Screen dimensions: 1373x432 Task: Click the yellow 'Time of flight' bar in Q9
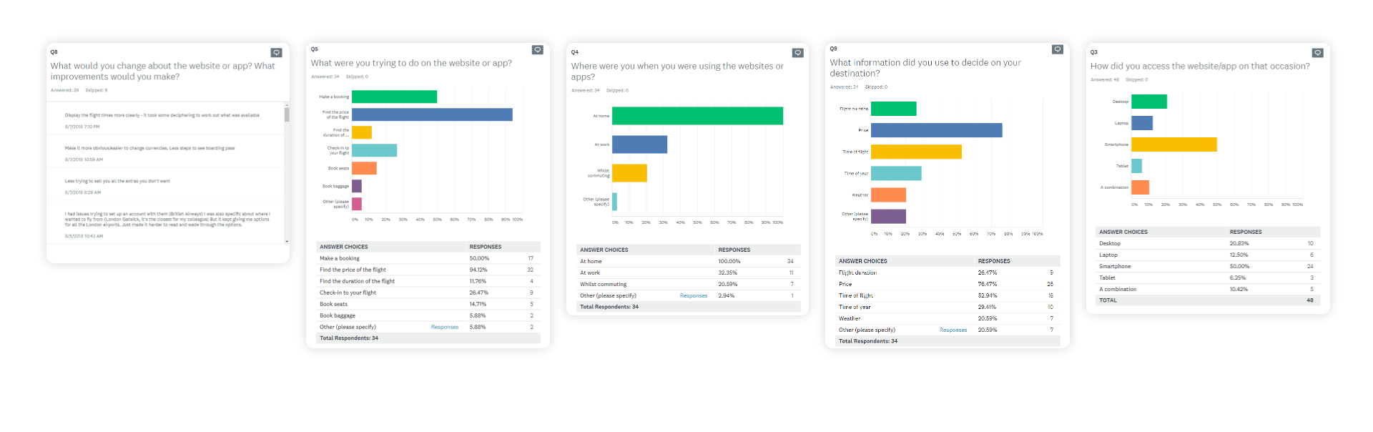[x=916, y=152]
